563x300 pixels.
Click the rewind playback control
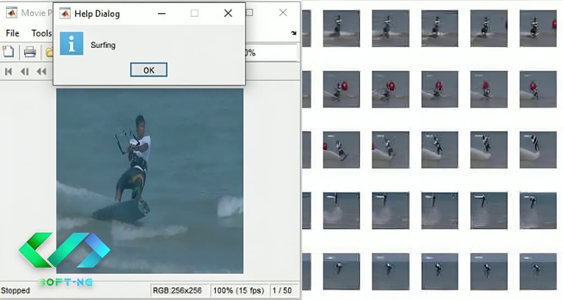tap(42, 71)
